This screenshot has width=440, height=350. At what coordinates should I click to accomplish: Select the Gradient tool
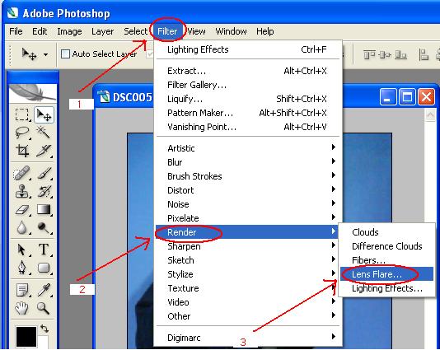(44, 209)
